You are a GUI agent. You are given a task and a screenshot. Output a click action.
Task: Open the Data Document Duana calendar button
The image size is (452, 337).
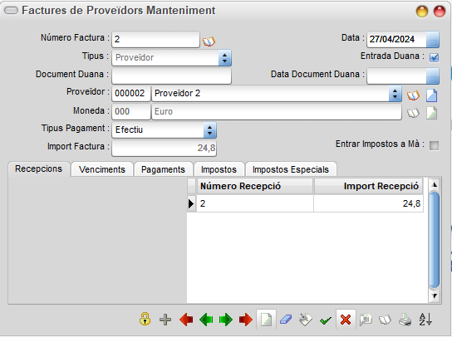(432, 76)
